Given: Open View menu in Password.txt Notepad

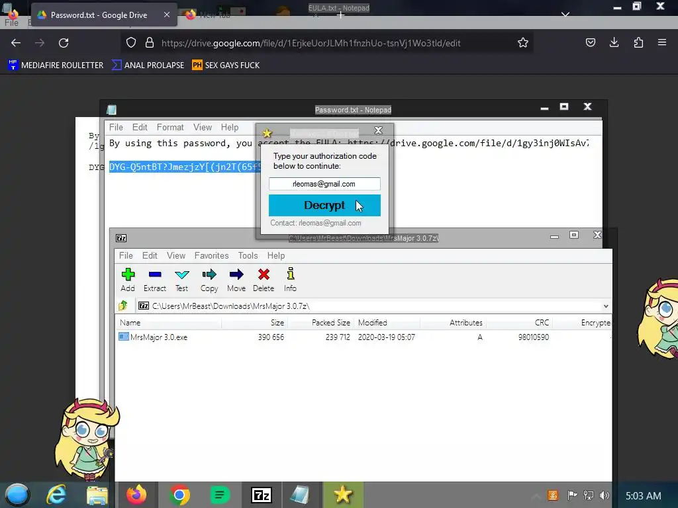Looking at the screenshot, I should (x=203, y=128).
